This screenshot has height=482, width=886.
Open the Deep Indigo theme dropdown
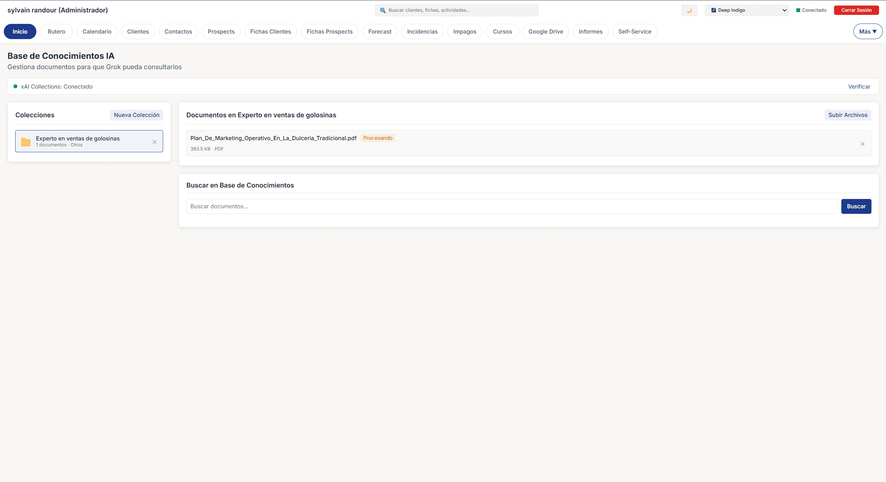tap(747, 10)
